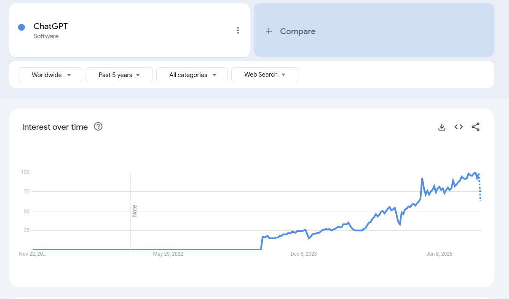
Task: Open the Past 5 years time range dropdown
Action: 119,75
